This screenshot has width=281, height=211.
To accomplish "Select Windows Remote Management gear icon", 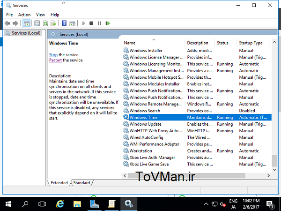I will 126,104.
